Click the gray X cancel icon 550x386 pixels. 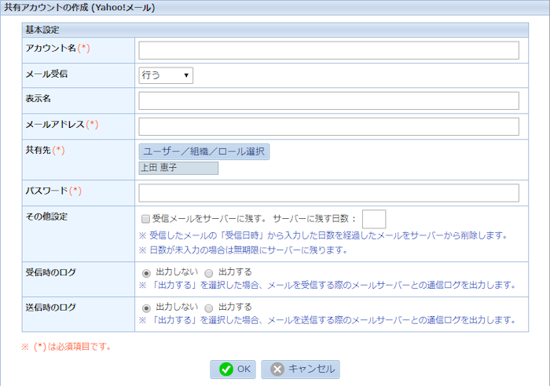click(277, 370)
